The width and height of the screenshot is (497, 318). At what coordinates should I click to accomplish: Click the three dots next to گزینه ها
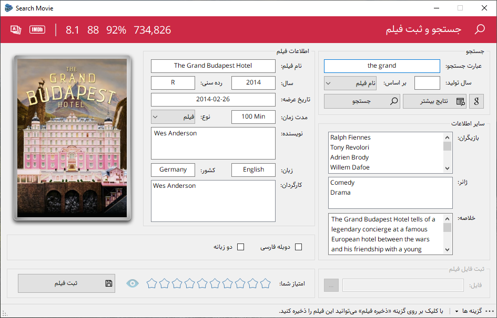pos(490,311)
